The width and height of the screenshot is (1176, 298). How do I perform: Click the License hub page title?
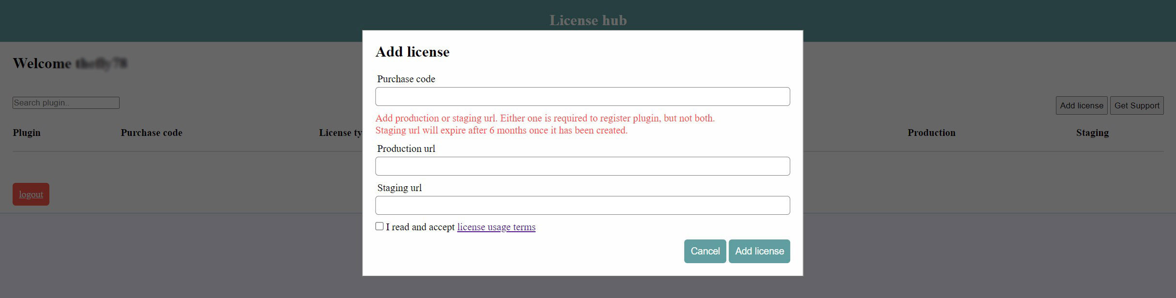tap(588, 21)
